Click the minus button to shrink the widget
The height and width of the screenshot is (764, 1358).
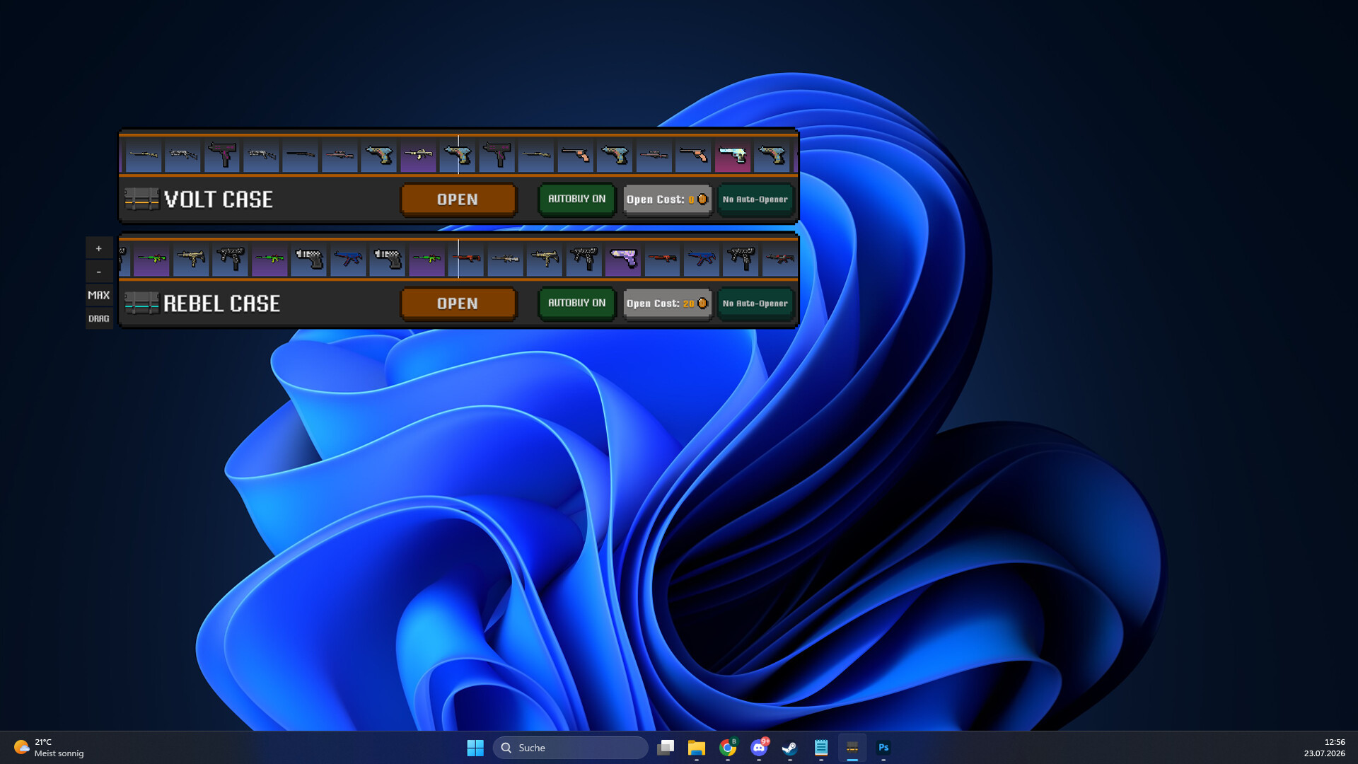[x=99, y=272]
